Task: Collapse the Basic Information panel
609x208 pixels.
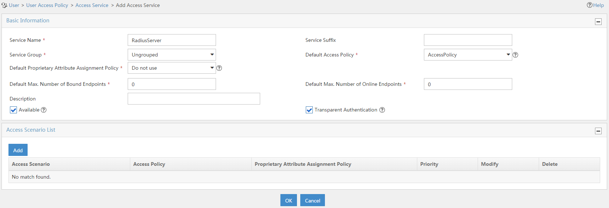Action: pos(598,22)
